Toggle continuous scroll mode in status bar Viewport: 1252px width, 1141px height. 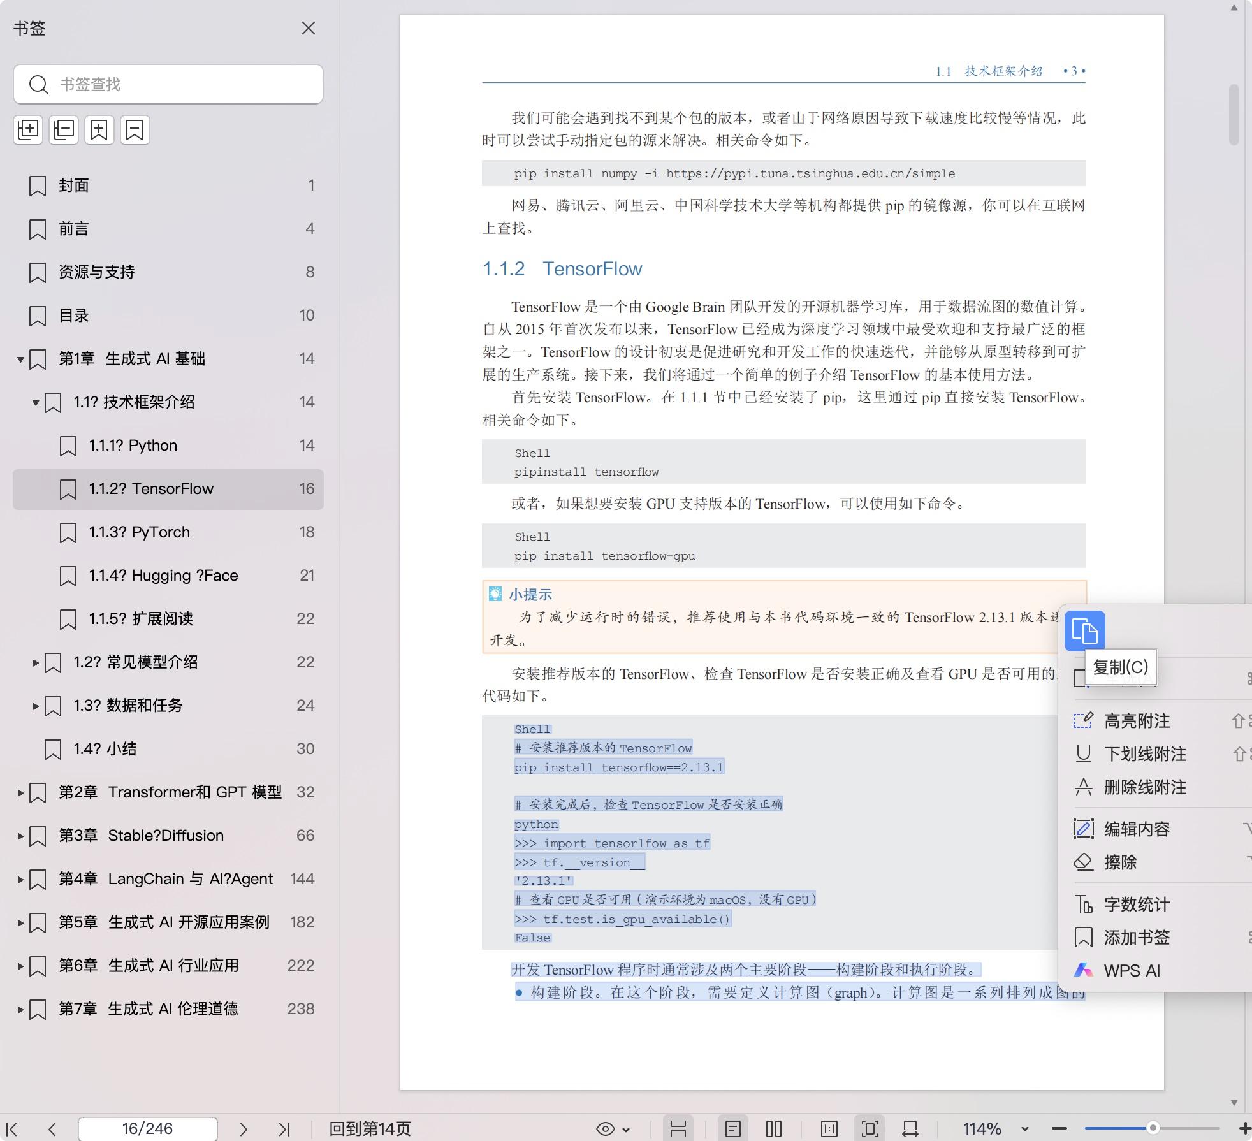click(x=678, y=1129)
